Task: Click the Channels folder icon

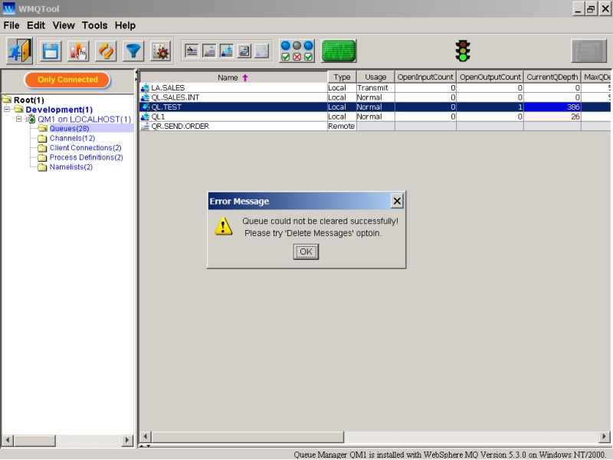Action: coord(42,138)
